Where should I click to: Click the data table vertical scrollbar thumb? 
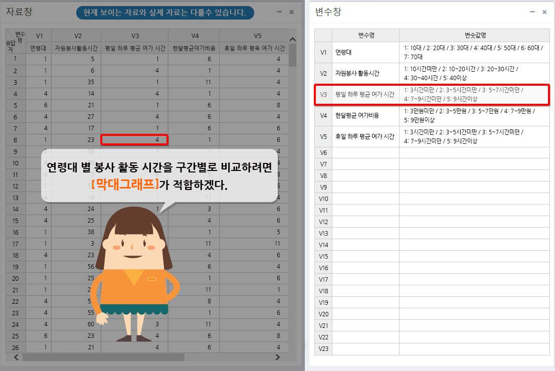292,55
